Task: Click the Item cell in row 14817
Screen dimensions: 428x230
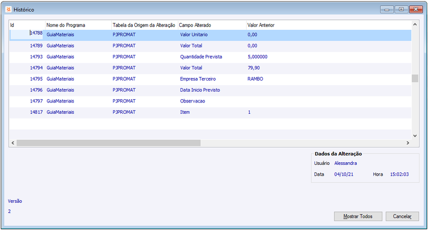Action: pos(185,112)
